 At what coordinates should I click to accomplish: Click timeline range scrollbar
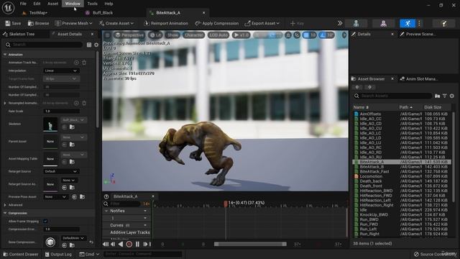250,244
